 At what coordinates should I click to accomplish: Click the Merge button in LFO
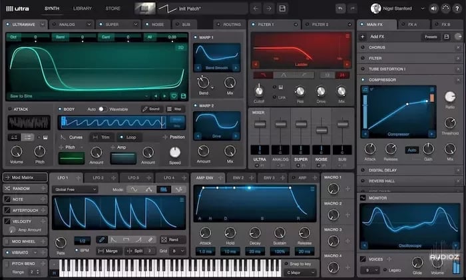tap(109, 251)
